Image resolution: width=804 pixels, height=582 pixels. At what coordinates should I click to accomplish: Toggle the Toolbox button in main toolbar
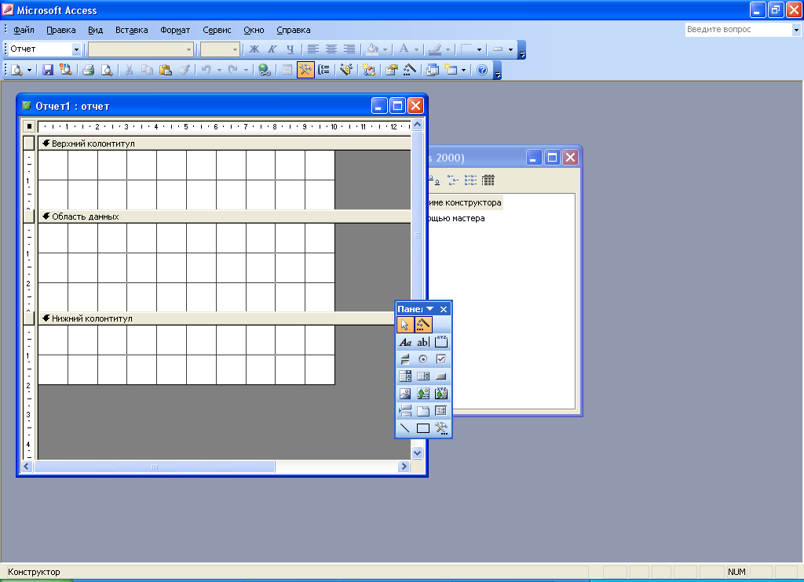305,70
